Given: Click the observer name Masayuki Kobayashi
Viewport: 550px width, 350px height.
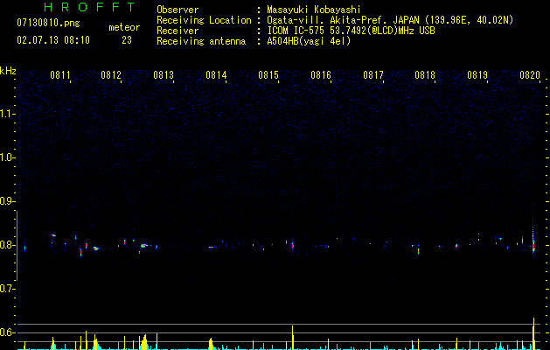Looking at the screenshot, I should (314, 10).
